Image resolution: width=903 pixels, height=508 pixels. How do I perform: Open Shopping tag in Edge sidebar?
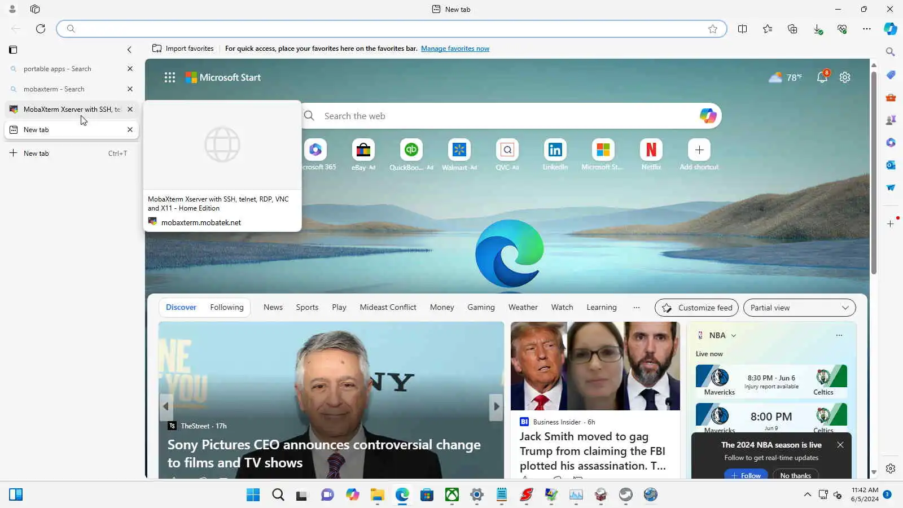pos(891,75)
